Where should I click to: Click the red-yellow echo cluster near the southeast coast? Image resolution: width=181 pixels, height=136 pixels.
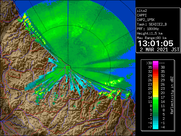point(118,92)
